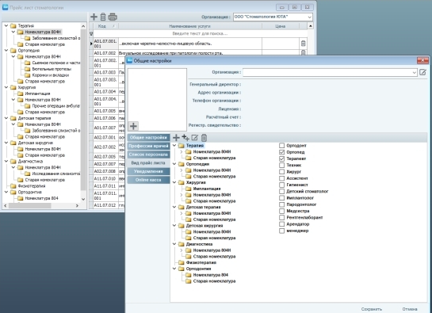
Task: Select row with code A02.07.001
Action: pos(105,137)
